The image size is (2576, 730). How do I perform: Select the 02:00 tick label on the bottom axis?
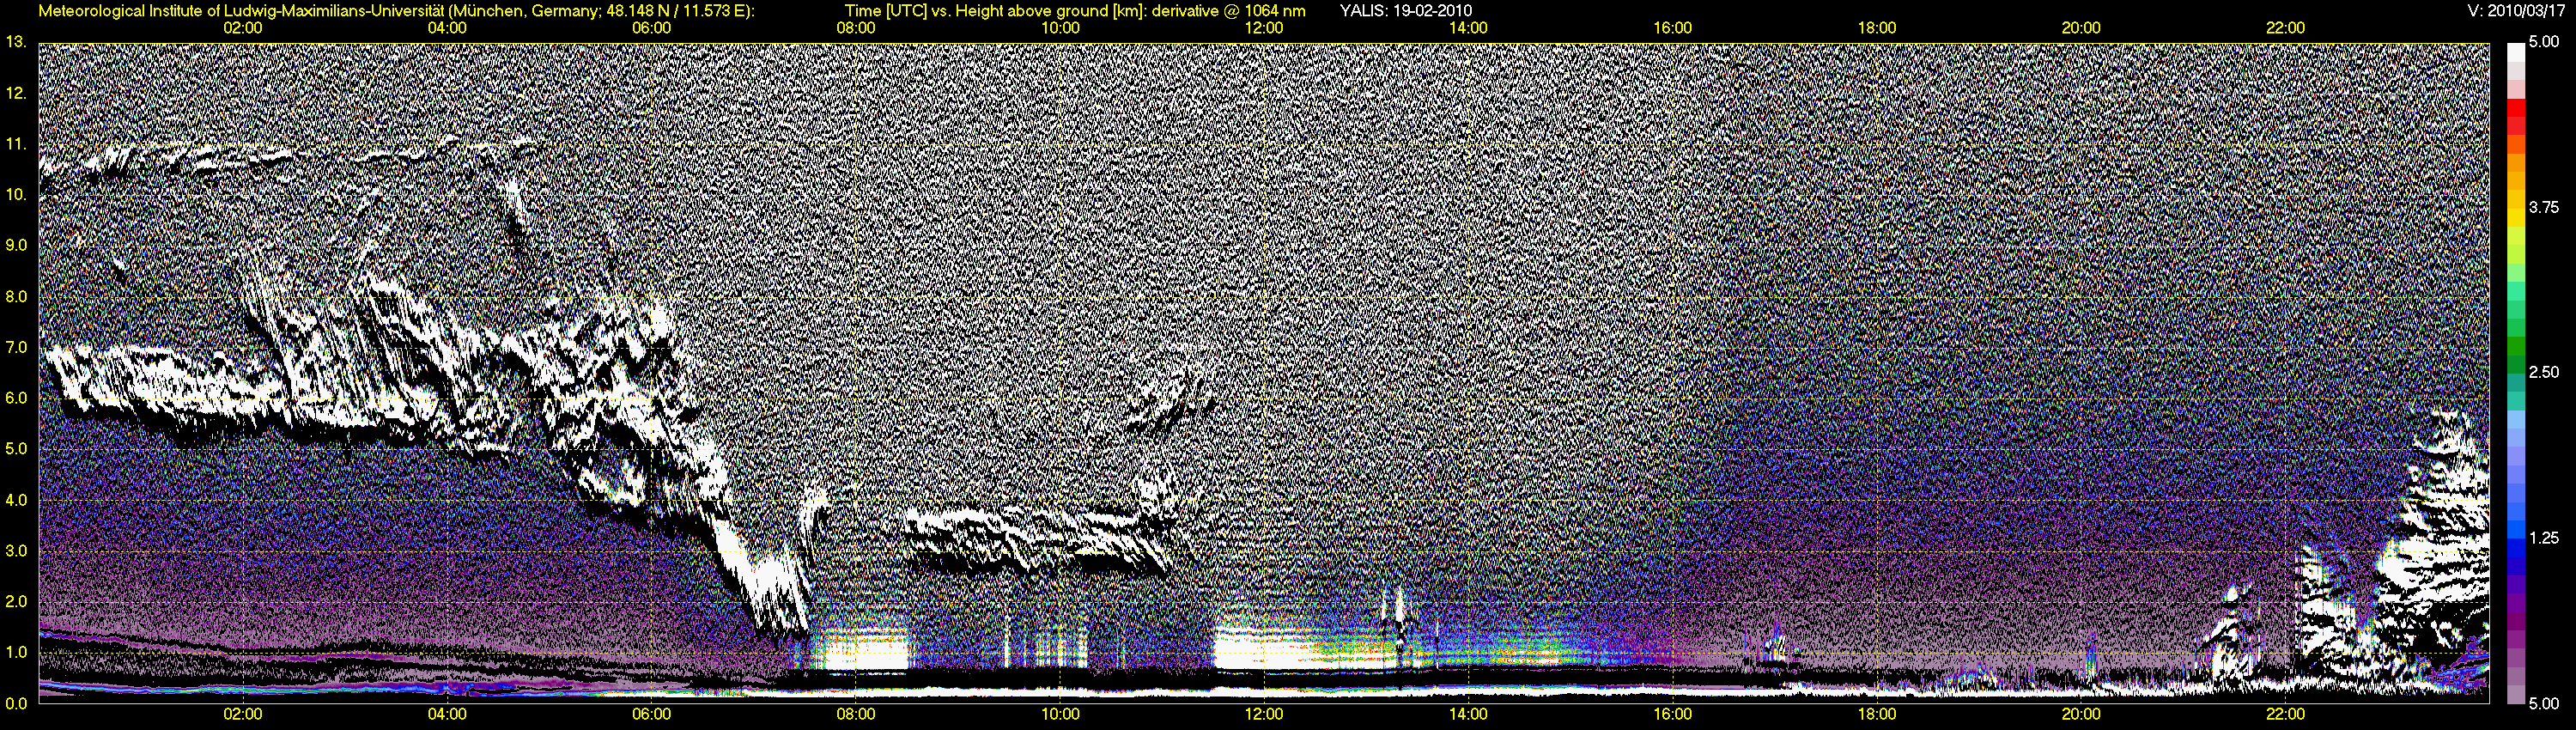point(243,714)
